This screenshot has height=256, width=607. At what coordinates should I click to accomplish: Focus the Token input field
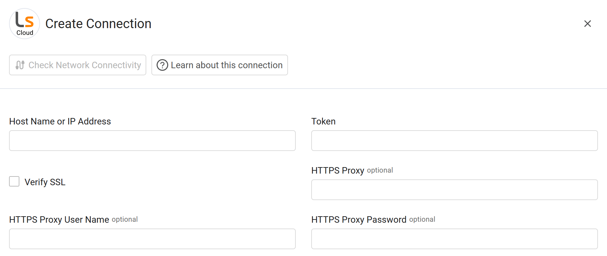coord(454,141)
